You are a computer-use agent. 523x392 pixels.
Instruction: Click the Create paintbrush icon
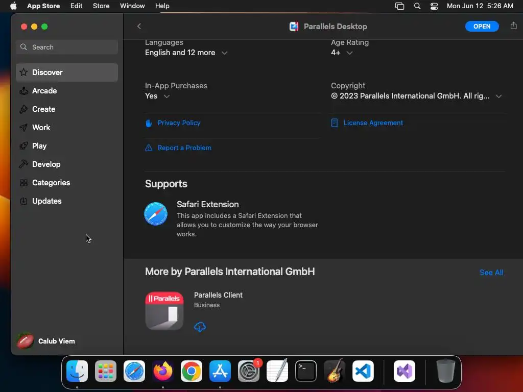point(23,109)
